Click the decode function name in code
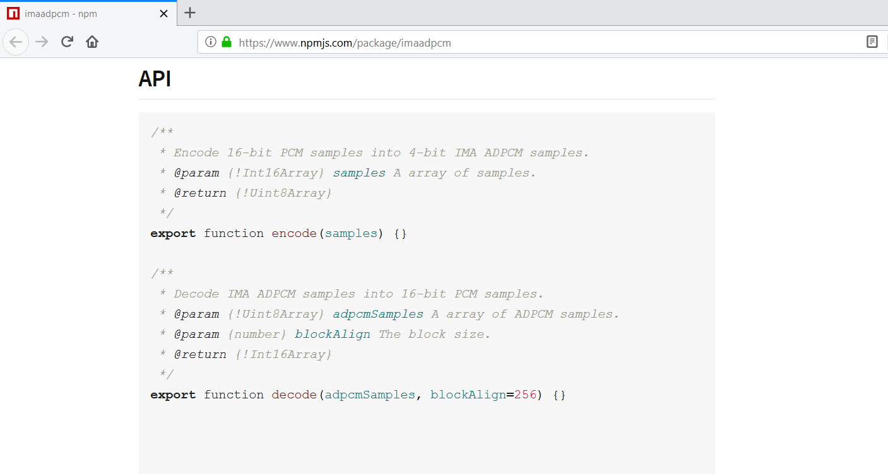This screenshot has width=888, height=474. 294,395
